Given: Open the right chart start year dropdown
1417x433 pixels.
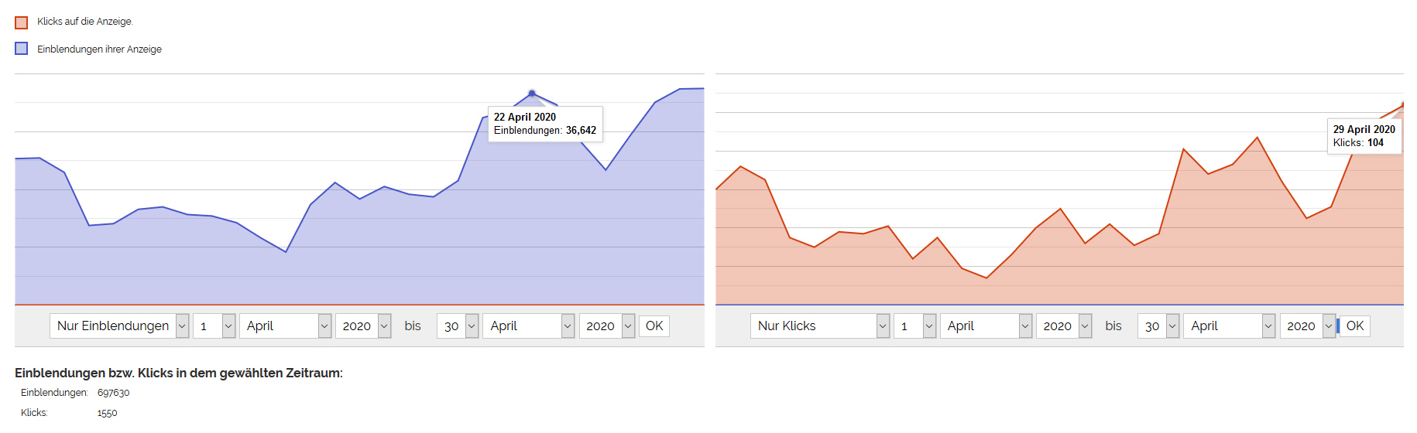Looking at the screenshot, I should pyautogui.click(x=1064, y=326).
